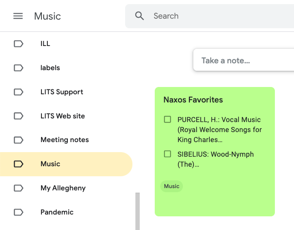
Task: Open the labels sidebar item
Action: click(50, 68)
